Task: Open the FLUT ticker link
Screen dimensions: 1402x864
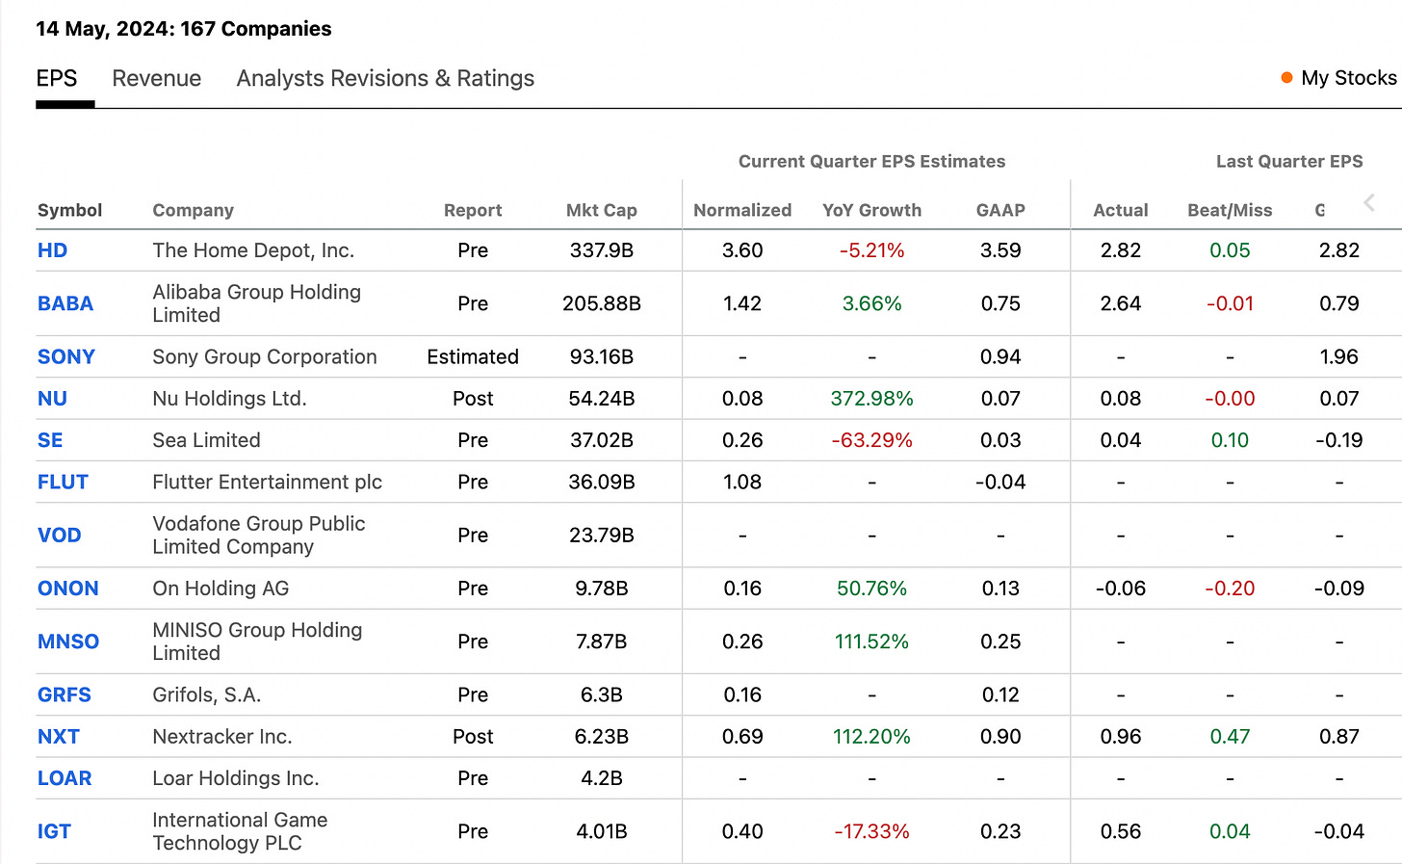Action: 63,482
